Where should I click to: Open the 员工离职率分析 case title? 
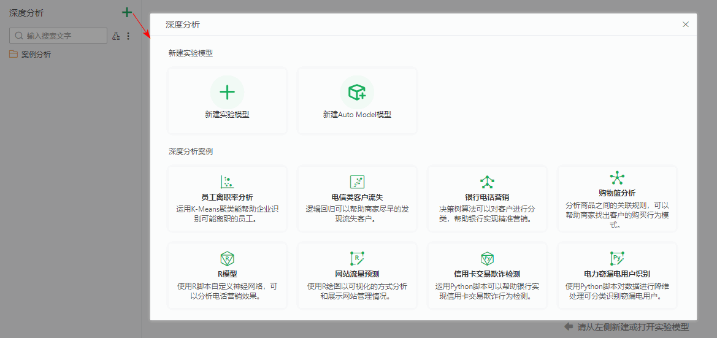tap(227, 197)
